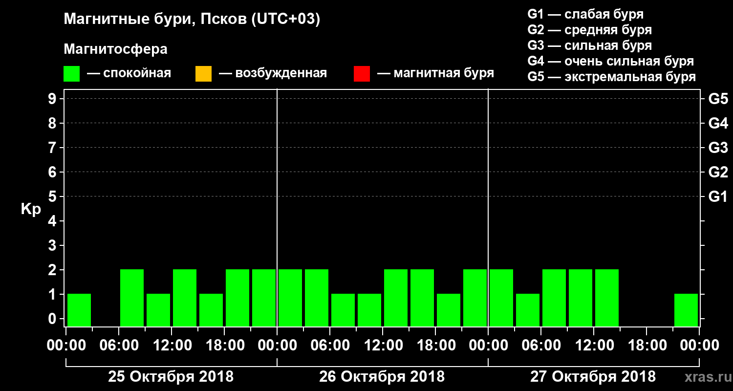Click the '00:00' label between 25 and 26 Октября
This screenshot has height=391, width=733.
coord(278,345)
